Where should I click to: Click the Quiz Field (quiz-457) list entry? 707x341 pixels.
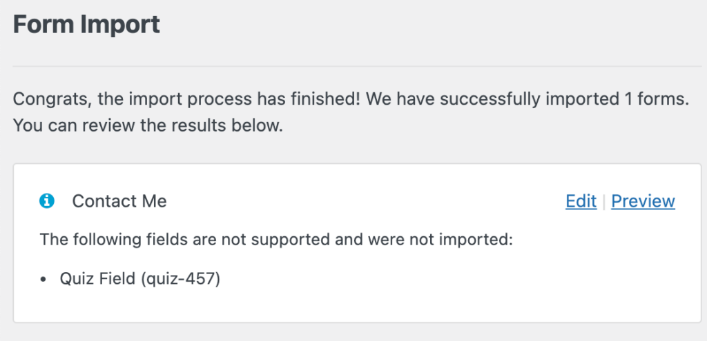point(139,280)
